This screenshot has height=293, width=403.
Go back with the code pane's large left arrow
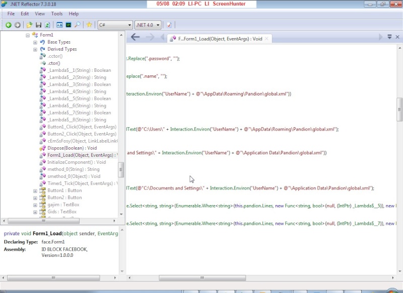click(135, 37)
